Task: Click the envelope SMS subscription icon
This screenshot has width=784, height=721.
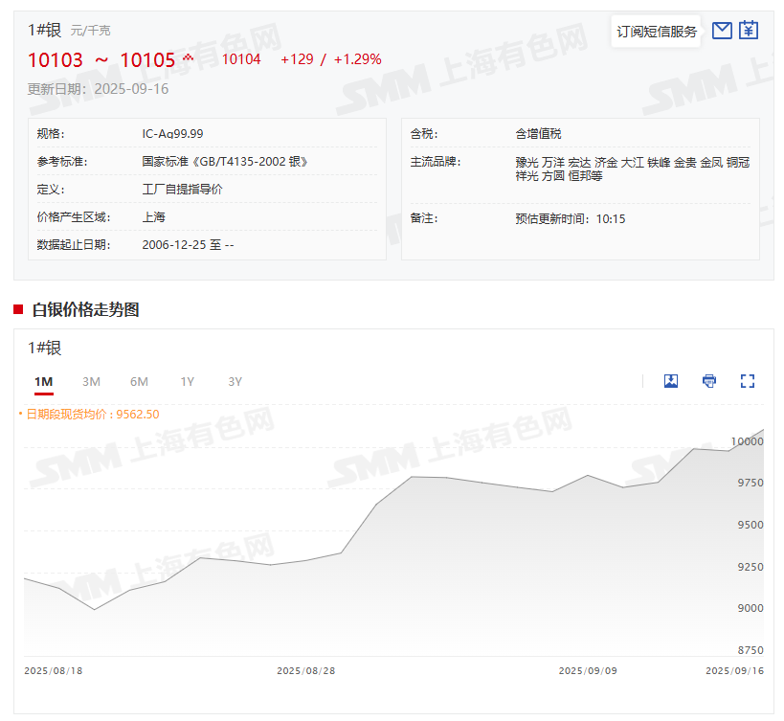Action: (x=722, y=31)
